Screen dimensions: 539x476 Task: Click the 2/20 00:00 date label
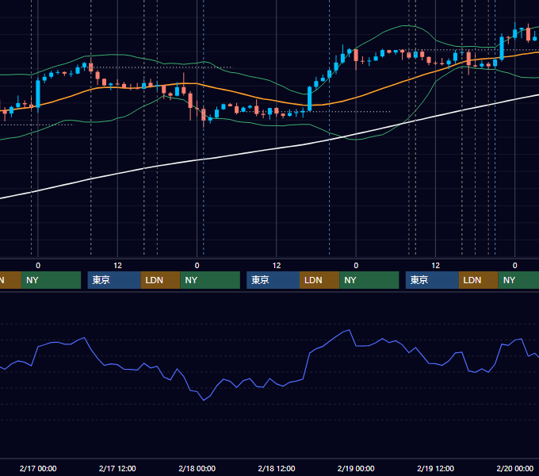[x=514, y=468]
